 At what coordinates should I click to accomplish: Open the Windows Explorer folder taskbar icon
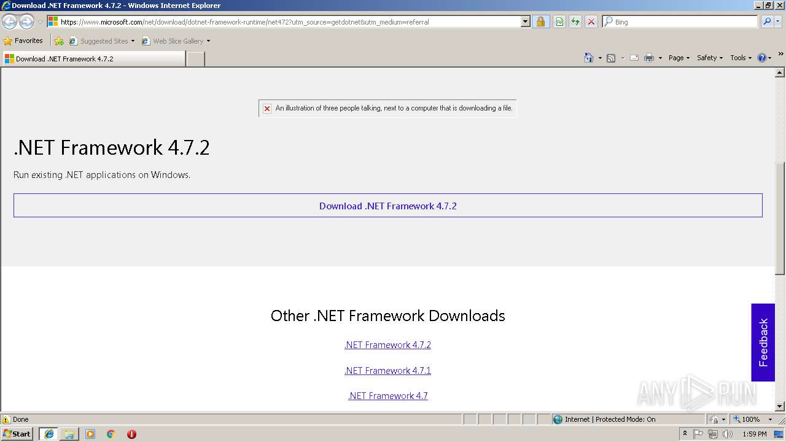69,434
